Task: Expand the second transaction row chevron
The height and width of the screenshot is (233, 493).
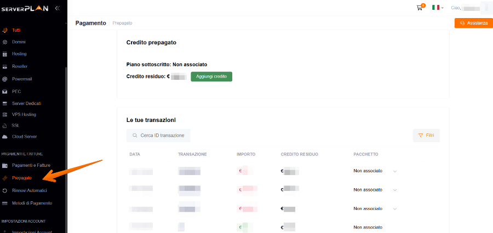Action: 394,190
